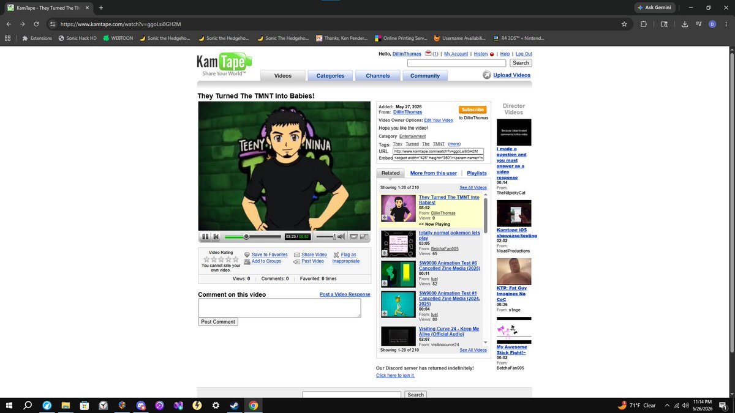
Task: Open Kamtape iOS showcase/testing thumbnail
Action: (514, 213)
